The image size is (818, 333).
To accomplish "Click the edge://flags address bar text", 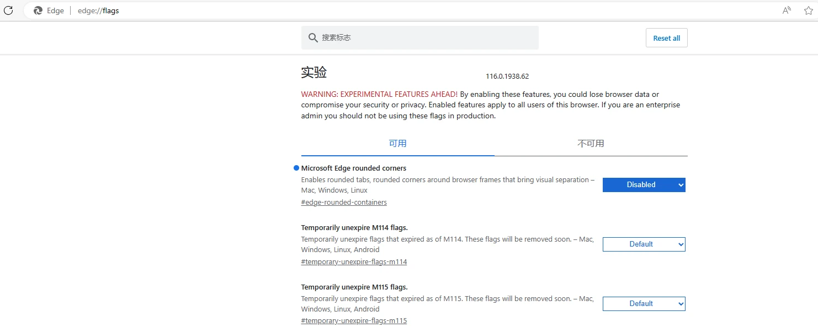I will pyautogui.click(x=98, y=10).
